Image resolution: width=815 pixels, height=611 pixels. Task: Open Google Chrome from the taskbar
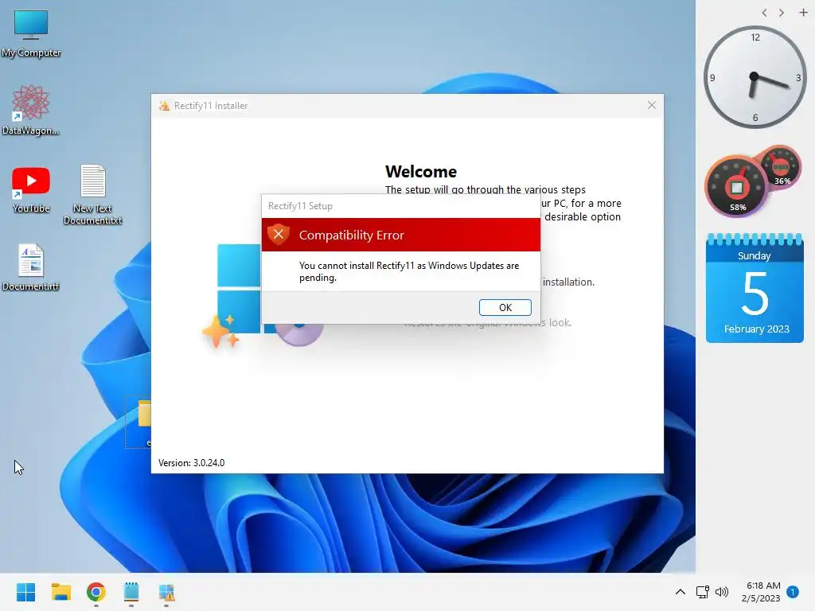click(96, 592)
